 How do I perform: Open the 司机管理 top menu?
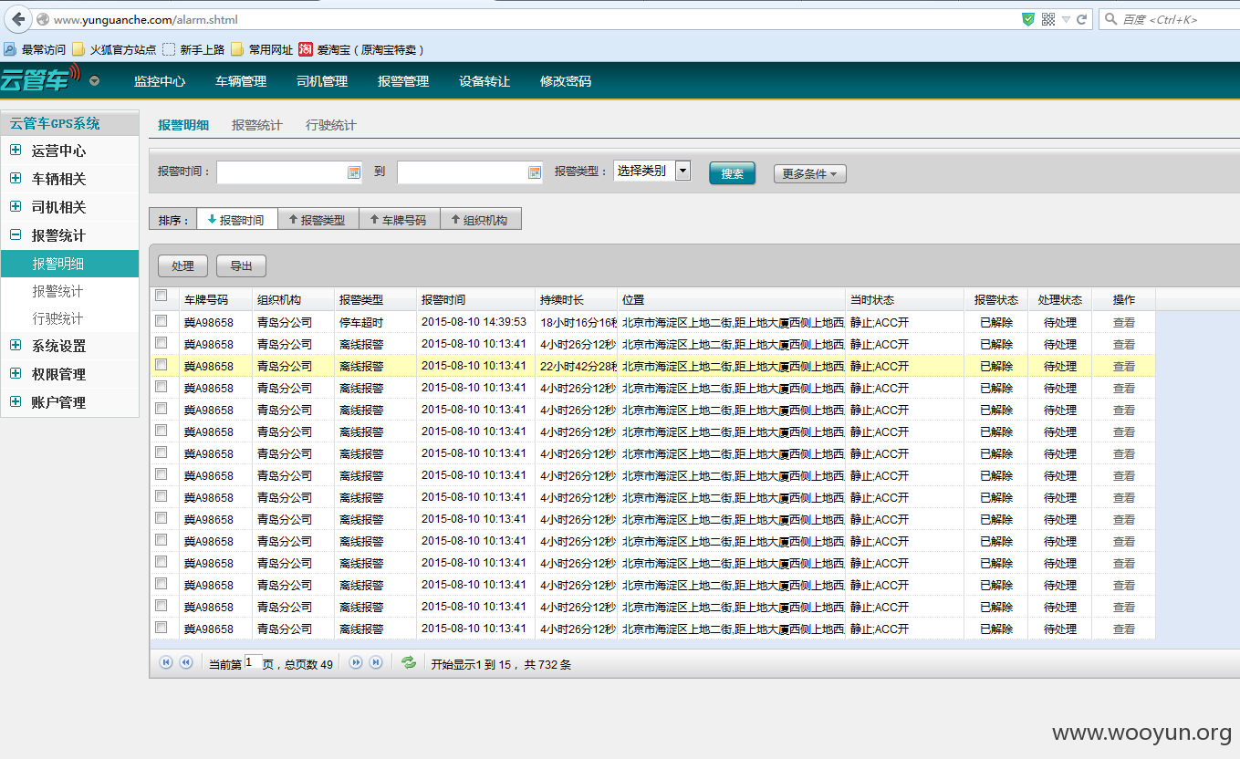pos(322,81)
